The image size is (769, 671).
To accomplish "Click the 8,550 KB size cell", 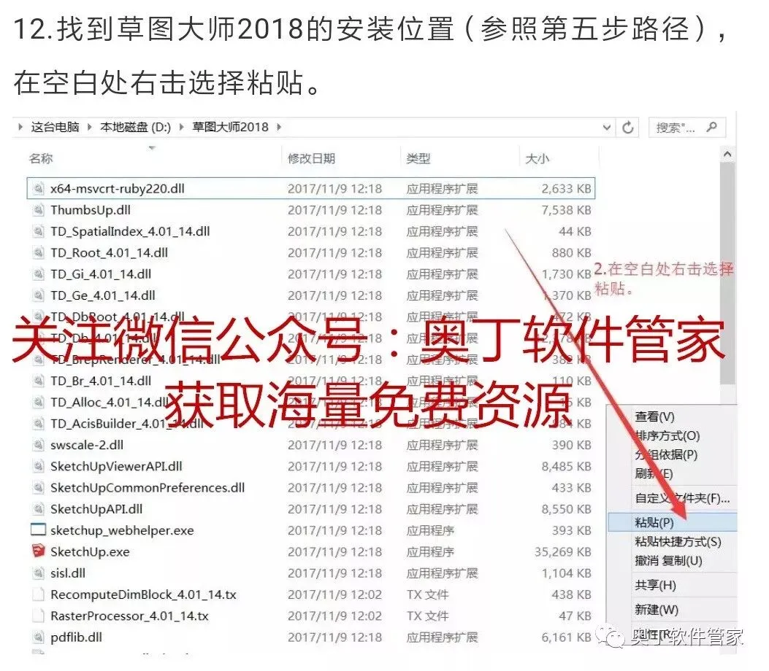I will click(566, 509).
